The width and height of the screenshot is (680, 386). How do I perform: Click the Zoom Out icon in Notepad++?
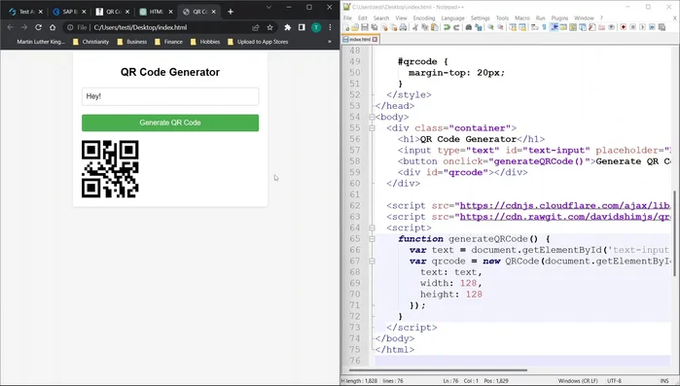point(500,27)
